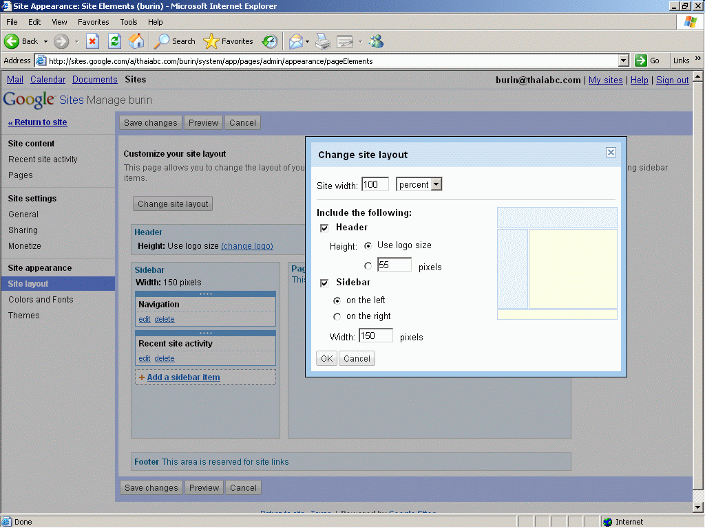The width and height of the screenshot is (705, 528).
Task: Go to the Home page icon
Action: click(136, 41)
